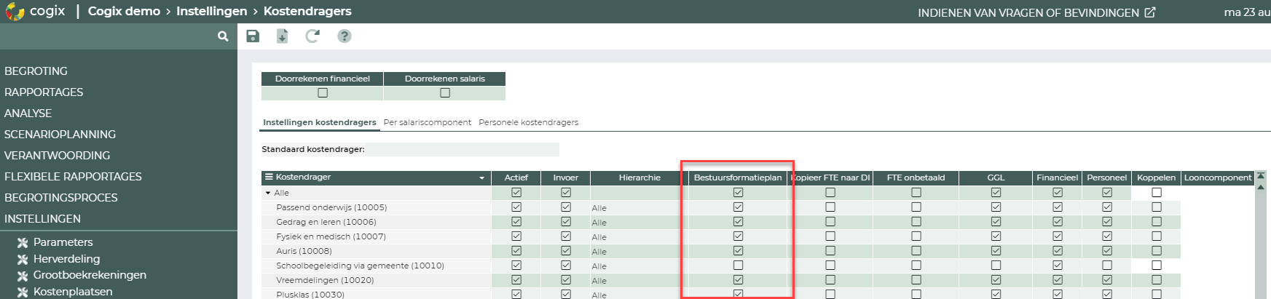Click the Herverdeling wrench icon
The image size is (1271, 299).
point(23,259)
